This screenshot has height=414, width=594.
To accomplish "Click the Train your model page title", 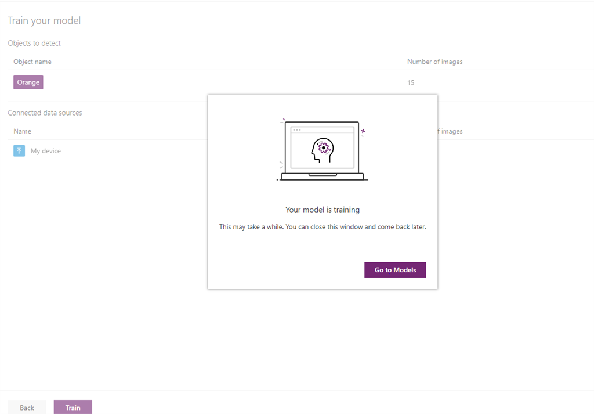I will (x=44, y=20).
